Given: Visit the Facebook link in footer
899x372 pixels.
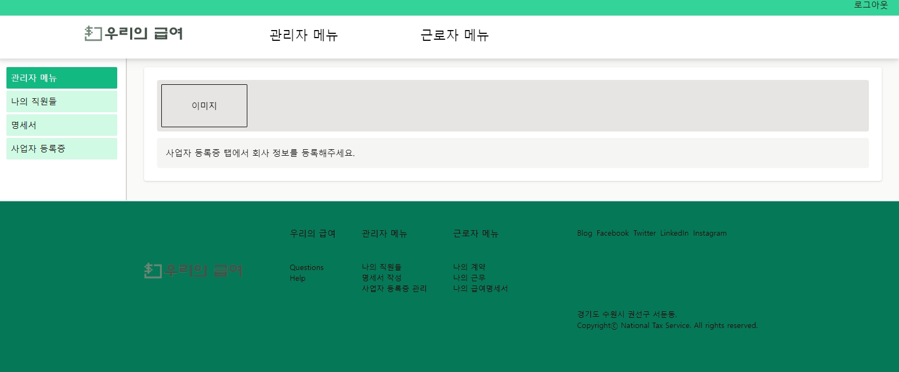Looking at the screenshot, I should [x=612, y=233].
